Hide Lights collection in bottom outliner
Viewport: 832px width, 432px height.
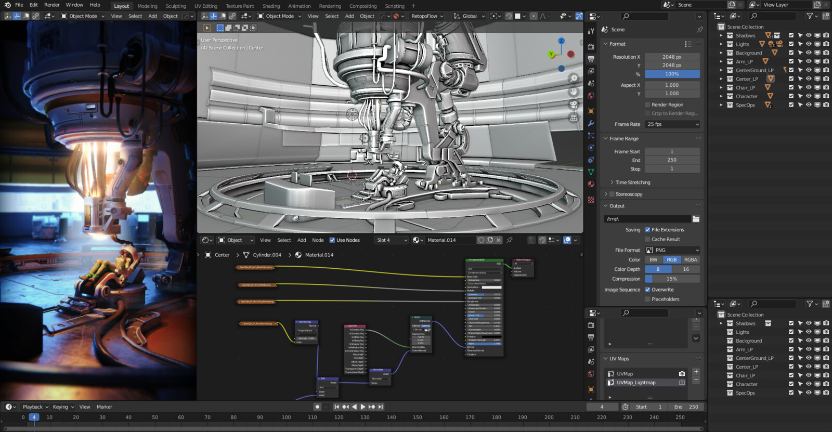tap(809, 332)
